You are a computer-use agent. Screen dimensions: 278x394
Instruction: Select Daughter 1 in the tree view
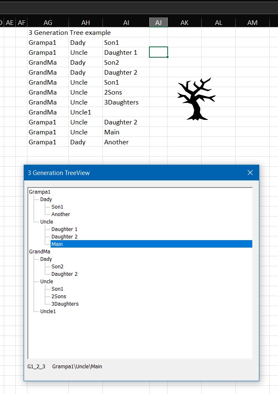(64, 229)
